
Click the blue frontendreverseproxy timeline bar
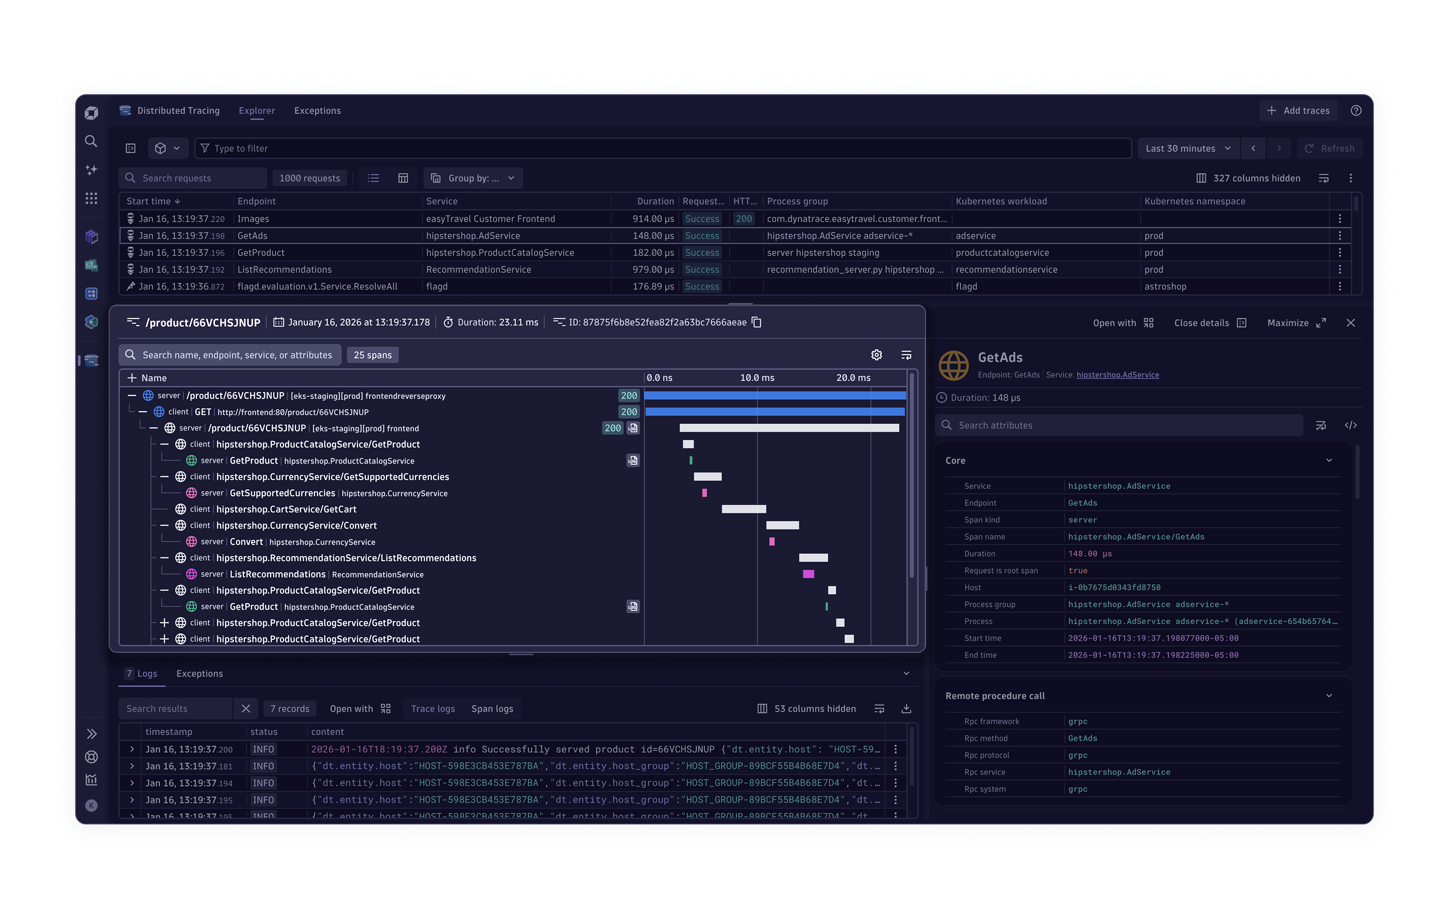tap(774, 396)
